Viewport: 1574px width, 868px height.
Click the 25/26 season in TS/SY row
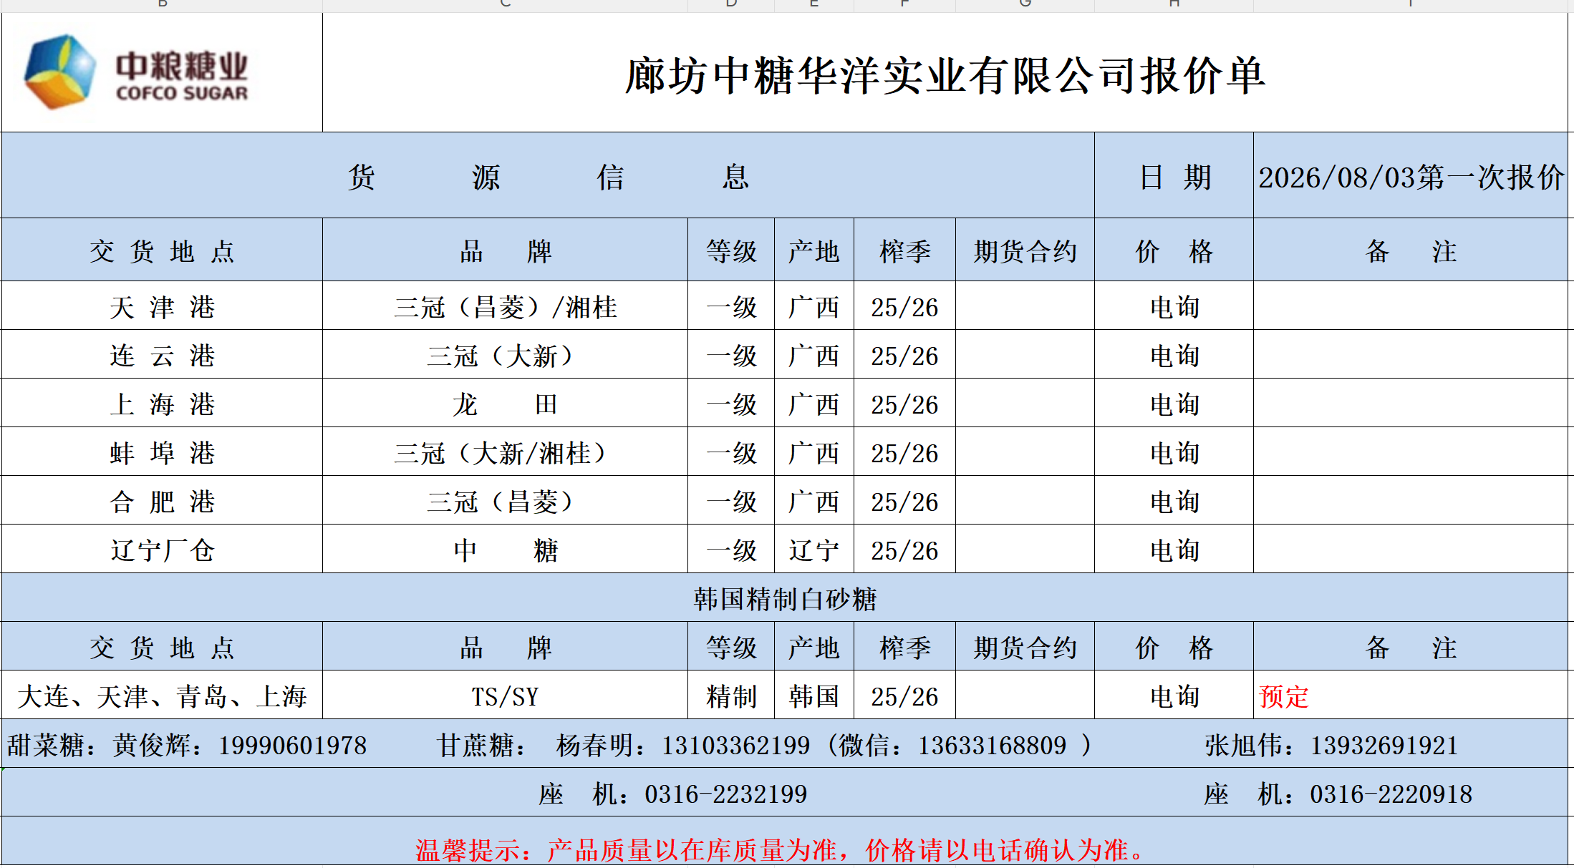904,696
